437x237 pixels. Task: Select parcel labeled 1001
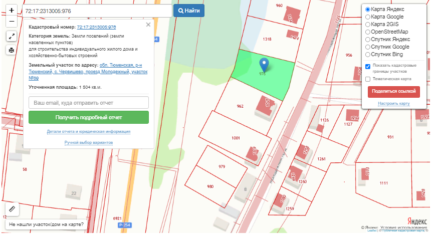[x=236, y=138]
